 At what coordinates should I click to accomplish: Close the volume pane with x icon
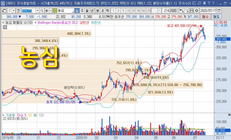pyautogui.click(x=229, y=115)
